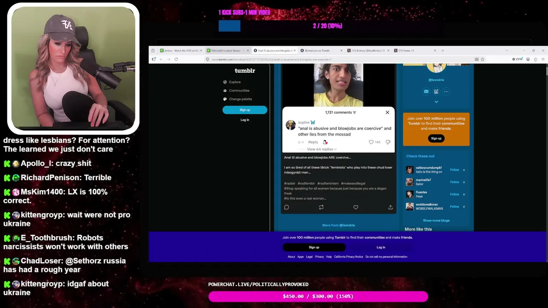Reblog the post using the arrows icon
The height and width of the screenshot is (308, 548).
tap(321, 207)
